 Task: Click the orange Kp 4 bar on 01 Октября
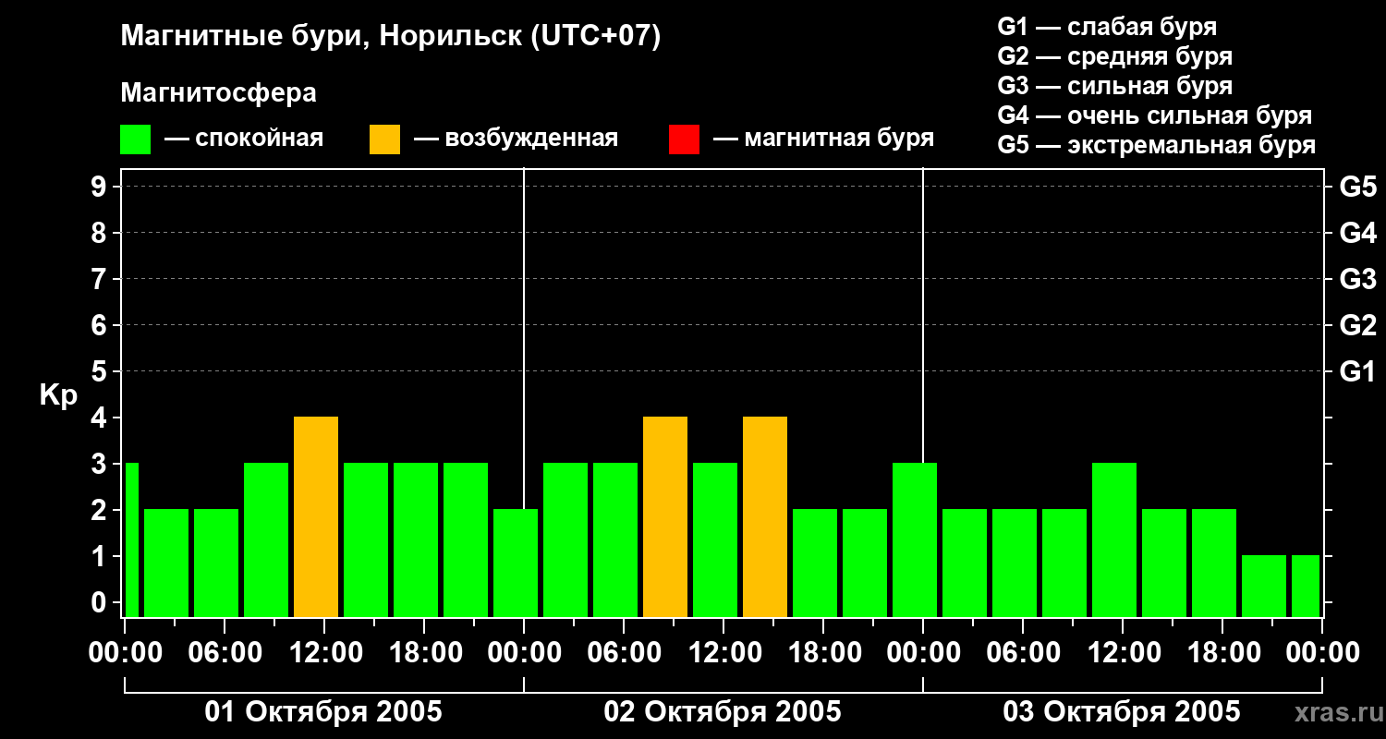pos(316,516)
